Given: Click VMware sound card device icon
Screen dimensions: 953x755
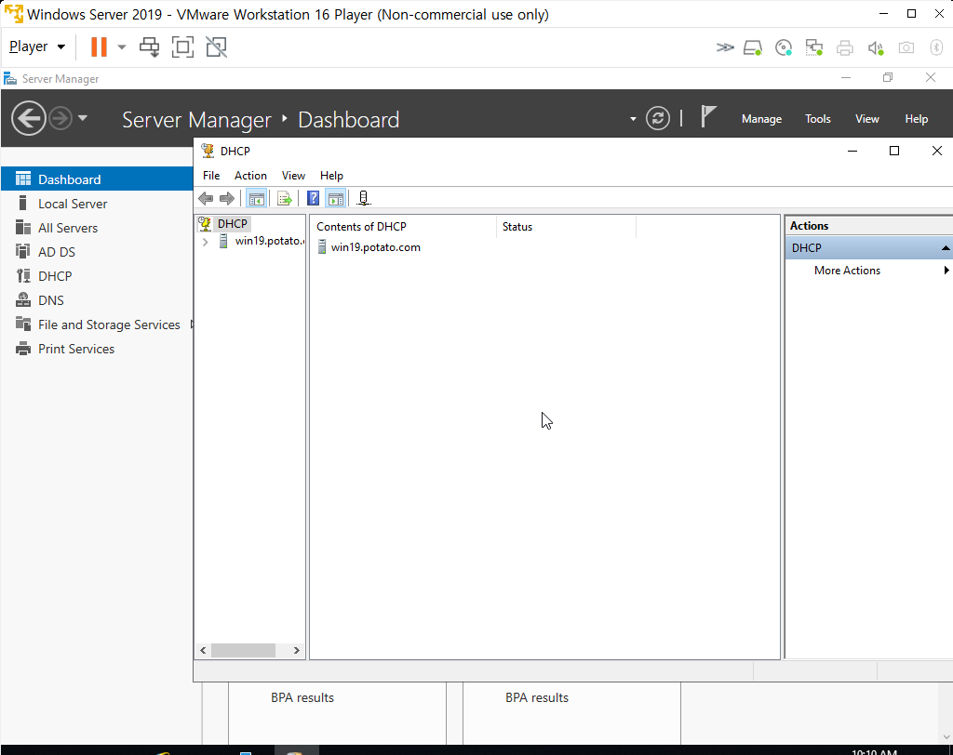Looking at the screenshot, I should pyautogui.click(x=875, y=47).
